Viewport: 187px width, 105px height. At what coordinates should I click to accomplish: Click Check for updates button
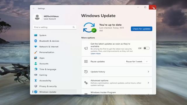pos(141,29)
